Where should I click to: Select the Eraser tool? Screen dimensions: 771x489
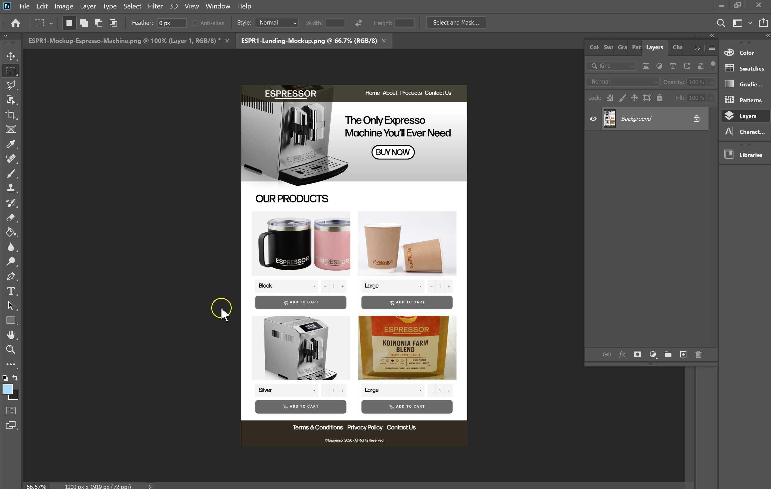[x=10, y=218]
